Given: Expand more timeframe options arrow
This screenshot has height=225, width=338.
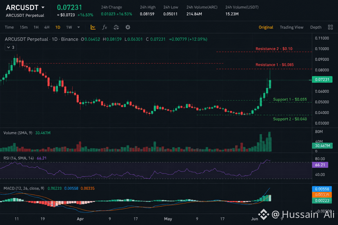Looking at the screenshot, I should (x=79, y=27).
